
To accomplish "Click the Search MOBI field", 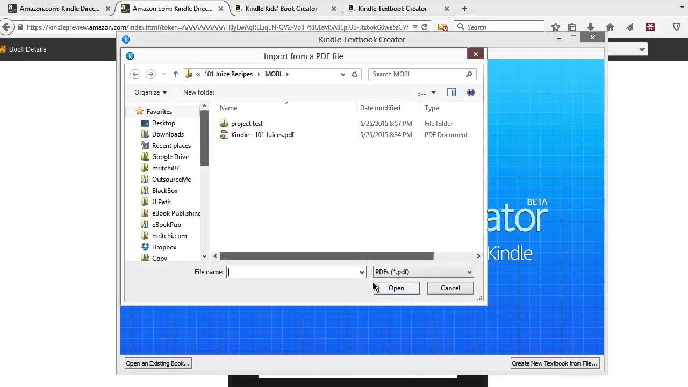I will click(416, 74).
